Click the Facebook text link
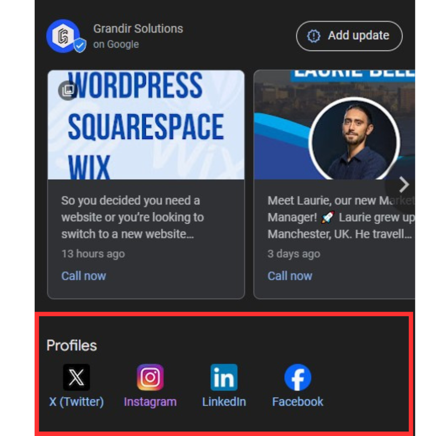Image resolution: width=436 pixels, height=436 pixels. (x=298, y=402)
